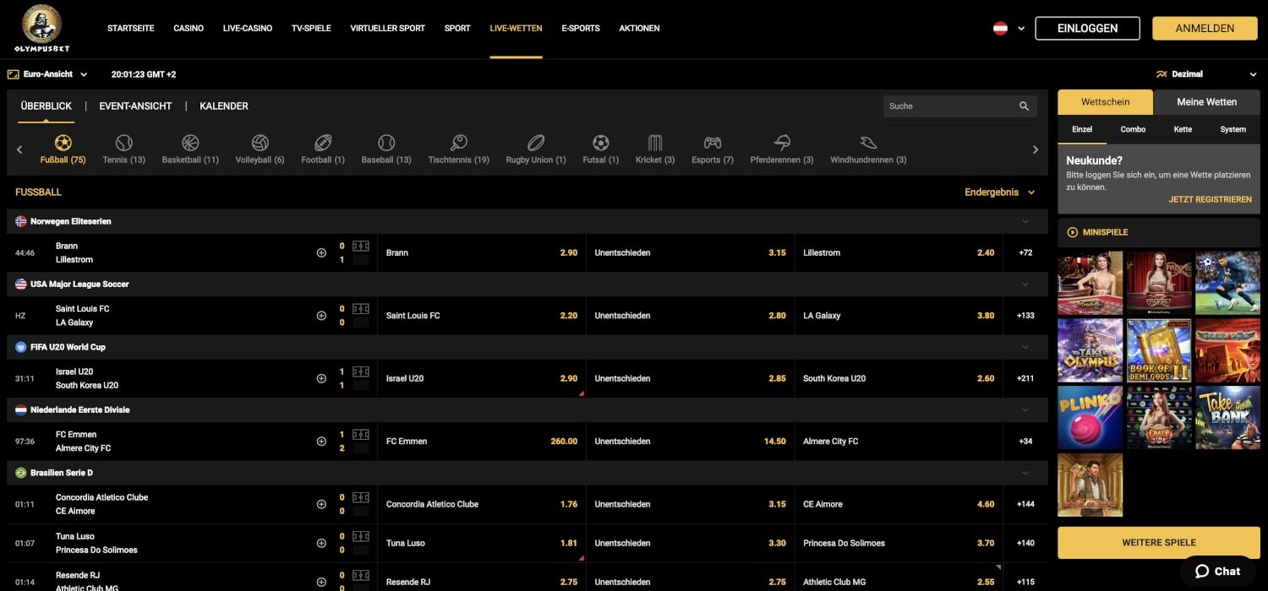The height and width of the screenshot is (591, 1268).
Task: Select the Windhundrennen (3) sport icon
Action: click(x=868, y=143)
